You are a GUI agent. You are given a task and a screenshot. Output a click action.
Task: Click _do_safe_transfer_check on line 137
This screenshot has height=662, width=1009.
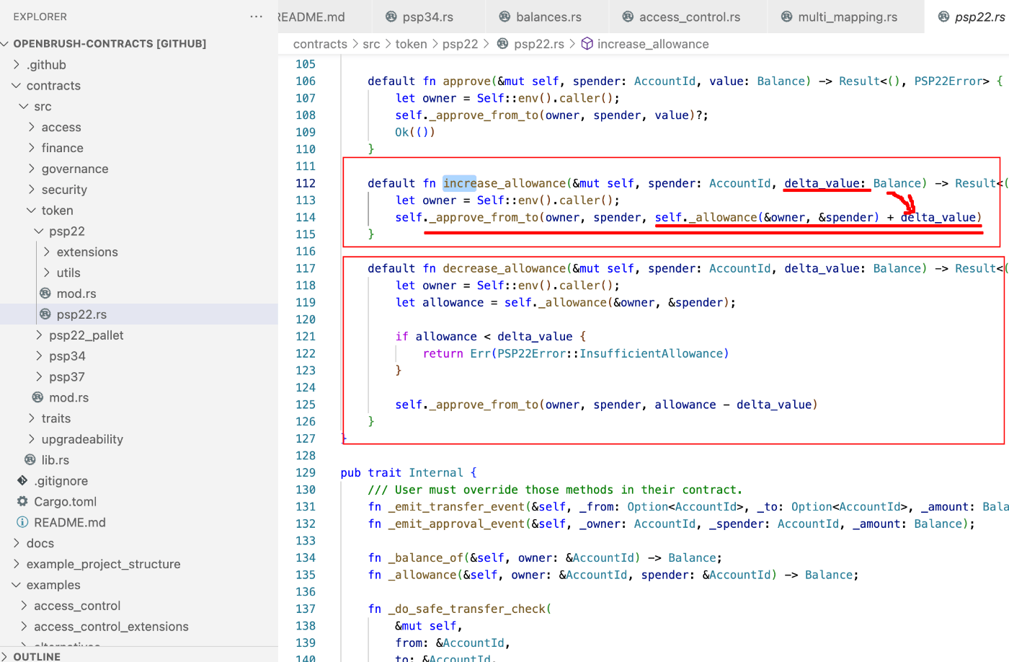[467, 609]
